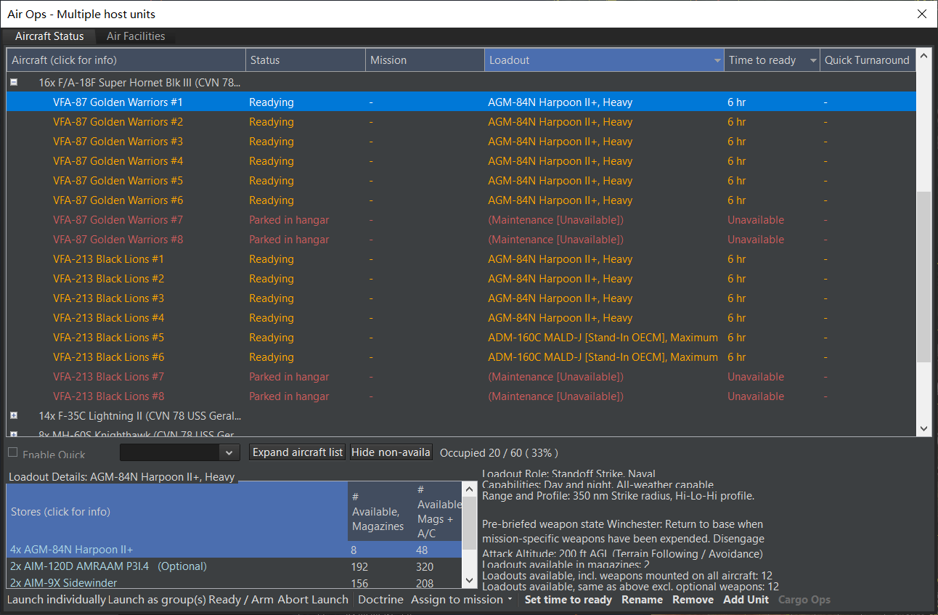
Task: Click the 2x AIM-9X Sidewinder store
Action: click(x=234, y=582)
